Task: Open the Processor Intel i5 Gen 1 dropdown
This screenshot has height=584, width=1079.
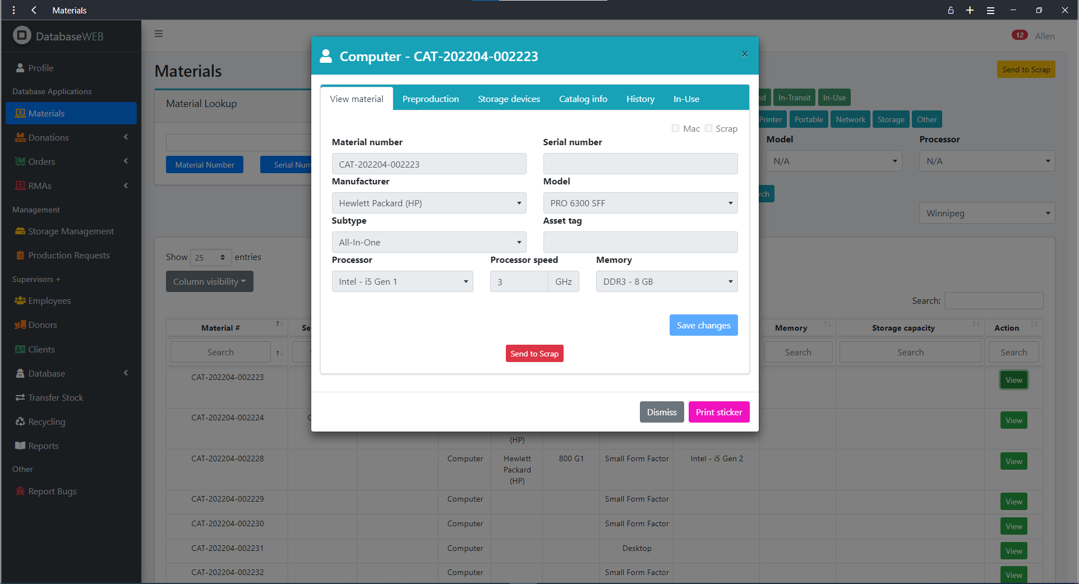Action: (x=403, y=281)
